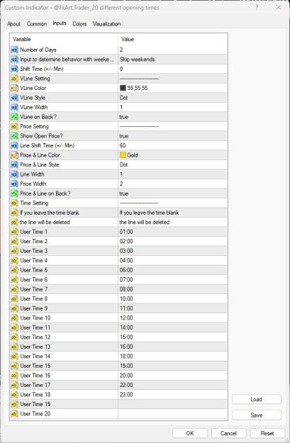
Task: Click the Gold color swatch
Action: pos(123,155)
